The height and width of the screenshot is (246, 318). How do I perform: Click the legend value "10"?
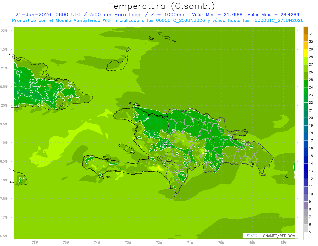[x=311, y=194]
